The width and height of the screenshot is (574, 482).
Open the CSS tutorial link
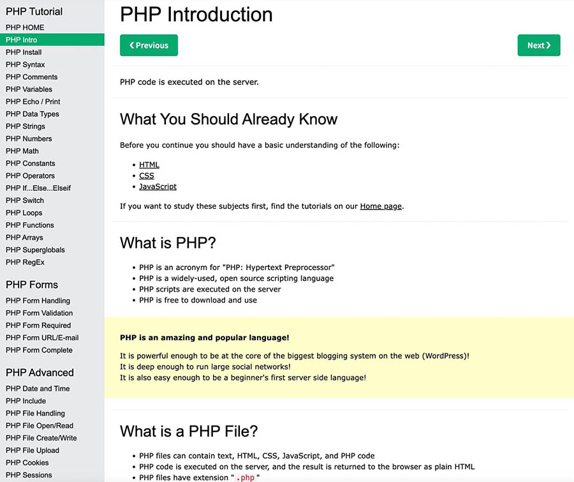(147, 176)
